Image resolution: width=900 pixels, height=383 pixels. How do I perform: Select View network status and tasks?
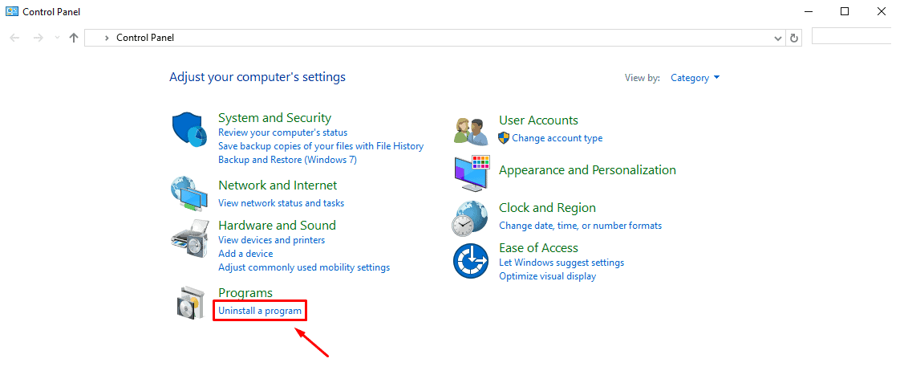coord(282,202)
